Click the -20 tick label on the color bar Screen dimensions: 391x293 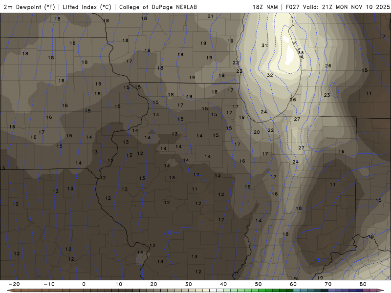(x=14, y=284)
